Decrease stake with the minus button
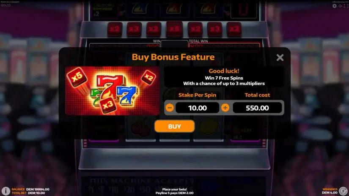The width and height of the screenshot is (349, 196). (x=170, y=108)
